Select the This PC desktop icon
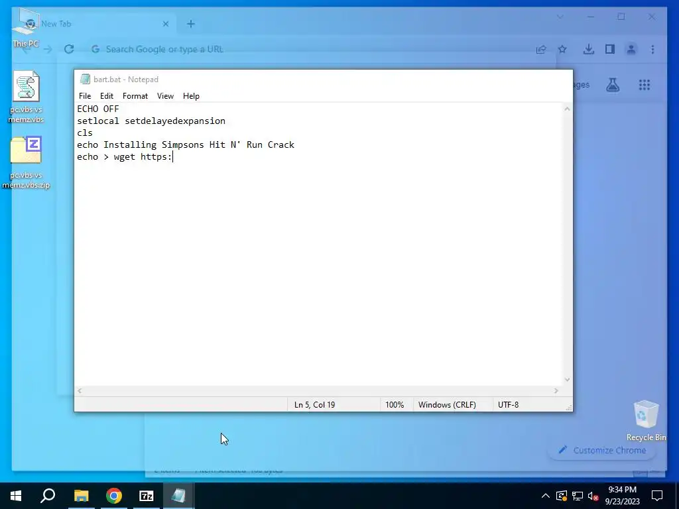This screenshot has width=679, height=509. (26, 28)
